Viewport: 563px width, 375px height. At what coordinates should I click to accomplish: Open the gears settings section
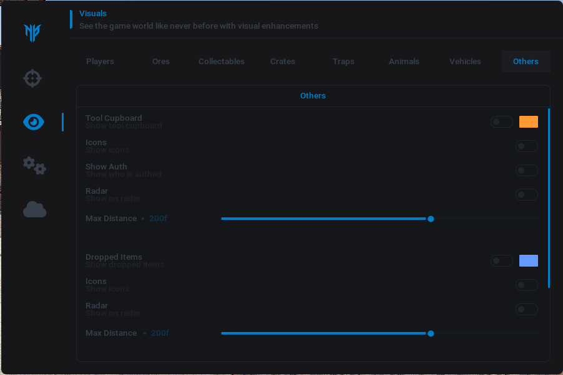click(34, 166)
